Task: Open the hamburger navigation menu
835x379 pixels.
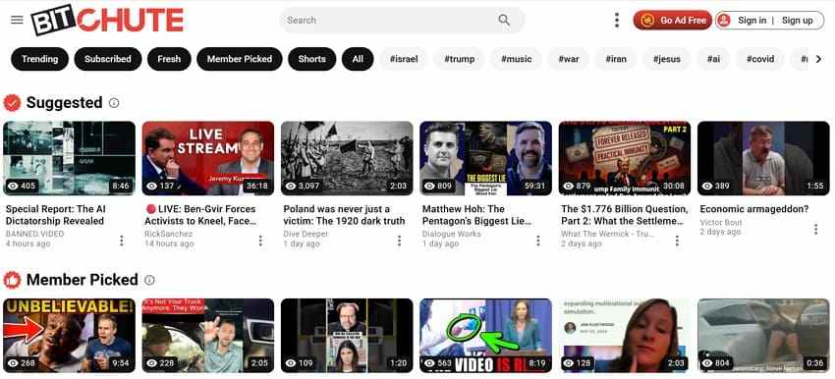Action: click(17, 21)
